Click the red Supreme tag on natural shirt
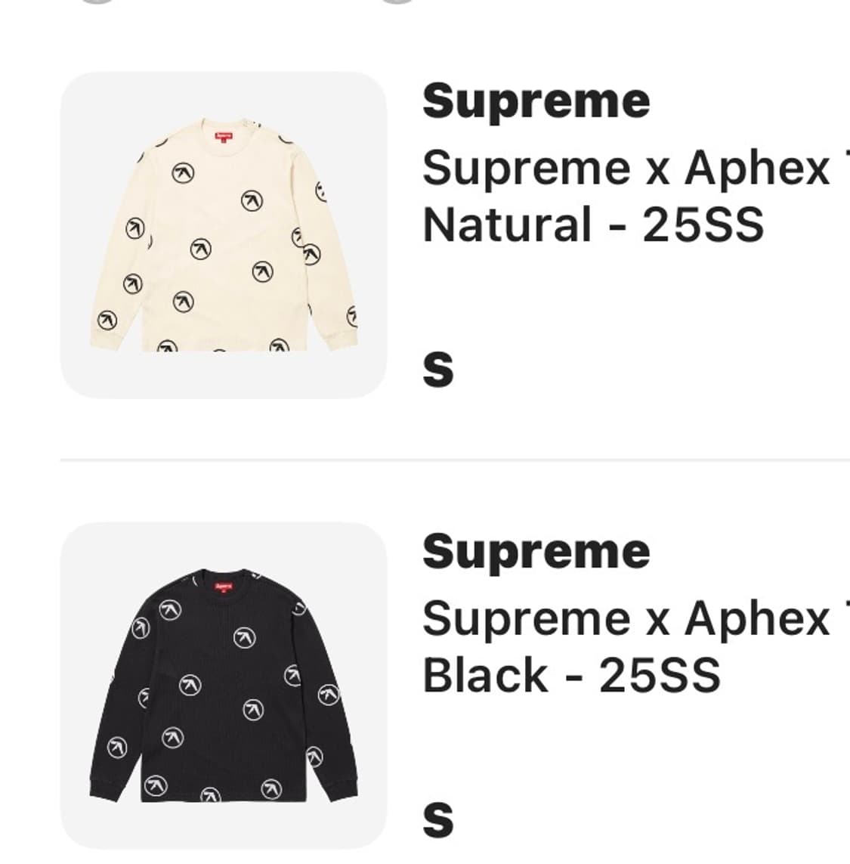Viewport: 850px width, 864px height. tap(224, 137)
